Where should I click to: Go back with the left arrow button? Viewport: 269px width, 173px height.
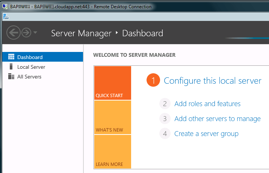14,33
